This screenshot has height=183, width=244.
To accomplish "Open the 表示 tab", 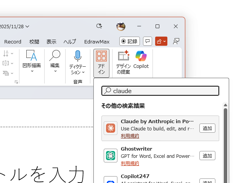I will [51, 42].
